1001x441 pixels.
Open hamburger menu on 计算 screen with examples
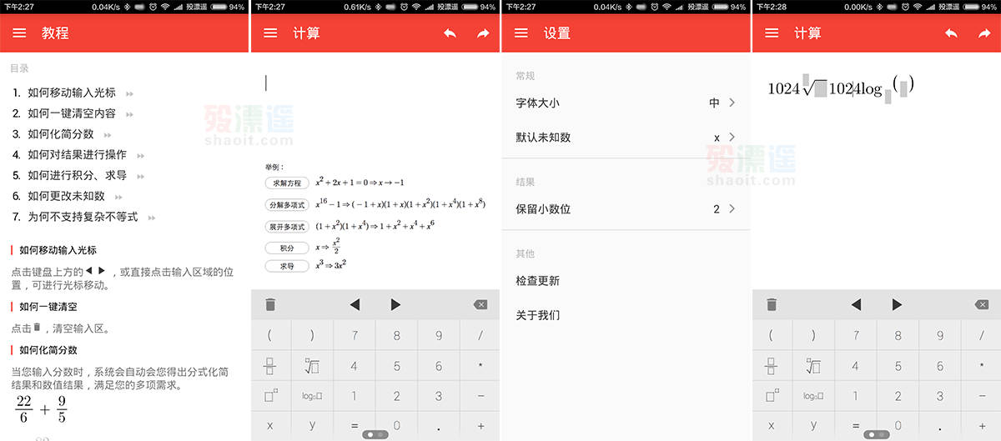pyautogui.click(x=270, y=33)
